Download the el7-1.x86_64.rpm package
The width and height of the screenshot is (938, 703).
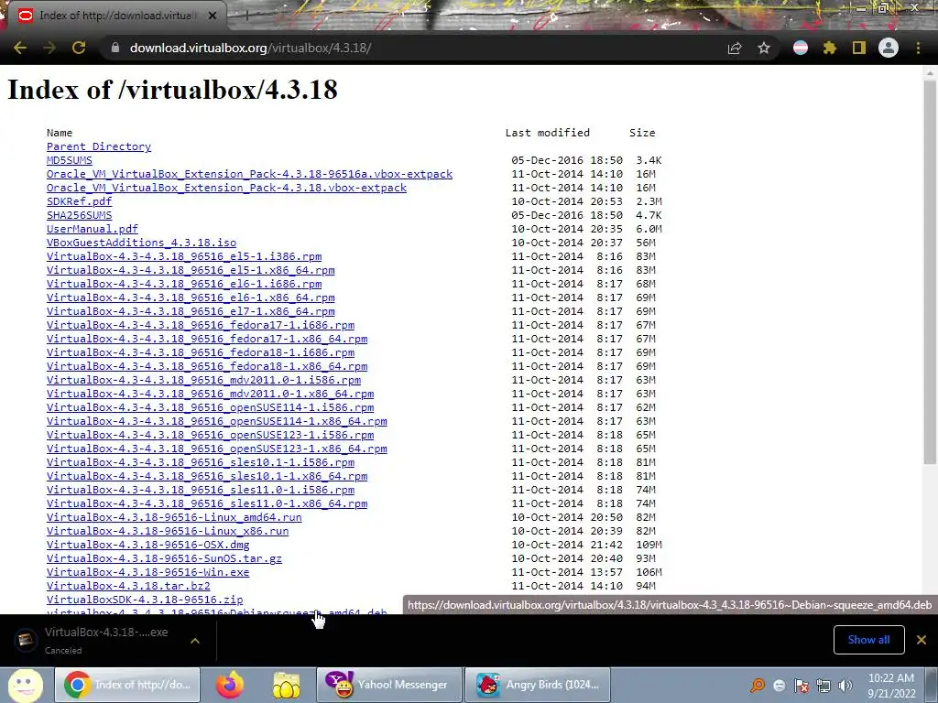tap(191, 311)
